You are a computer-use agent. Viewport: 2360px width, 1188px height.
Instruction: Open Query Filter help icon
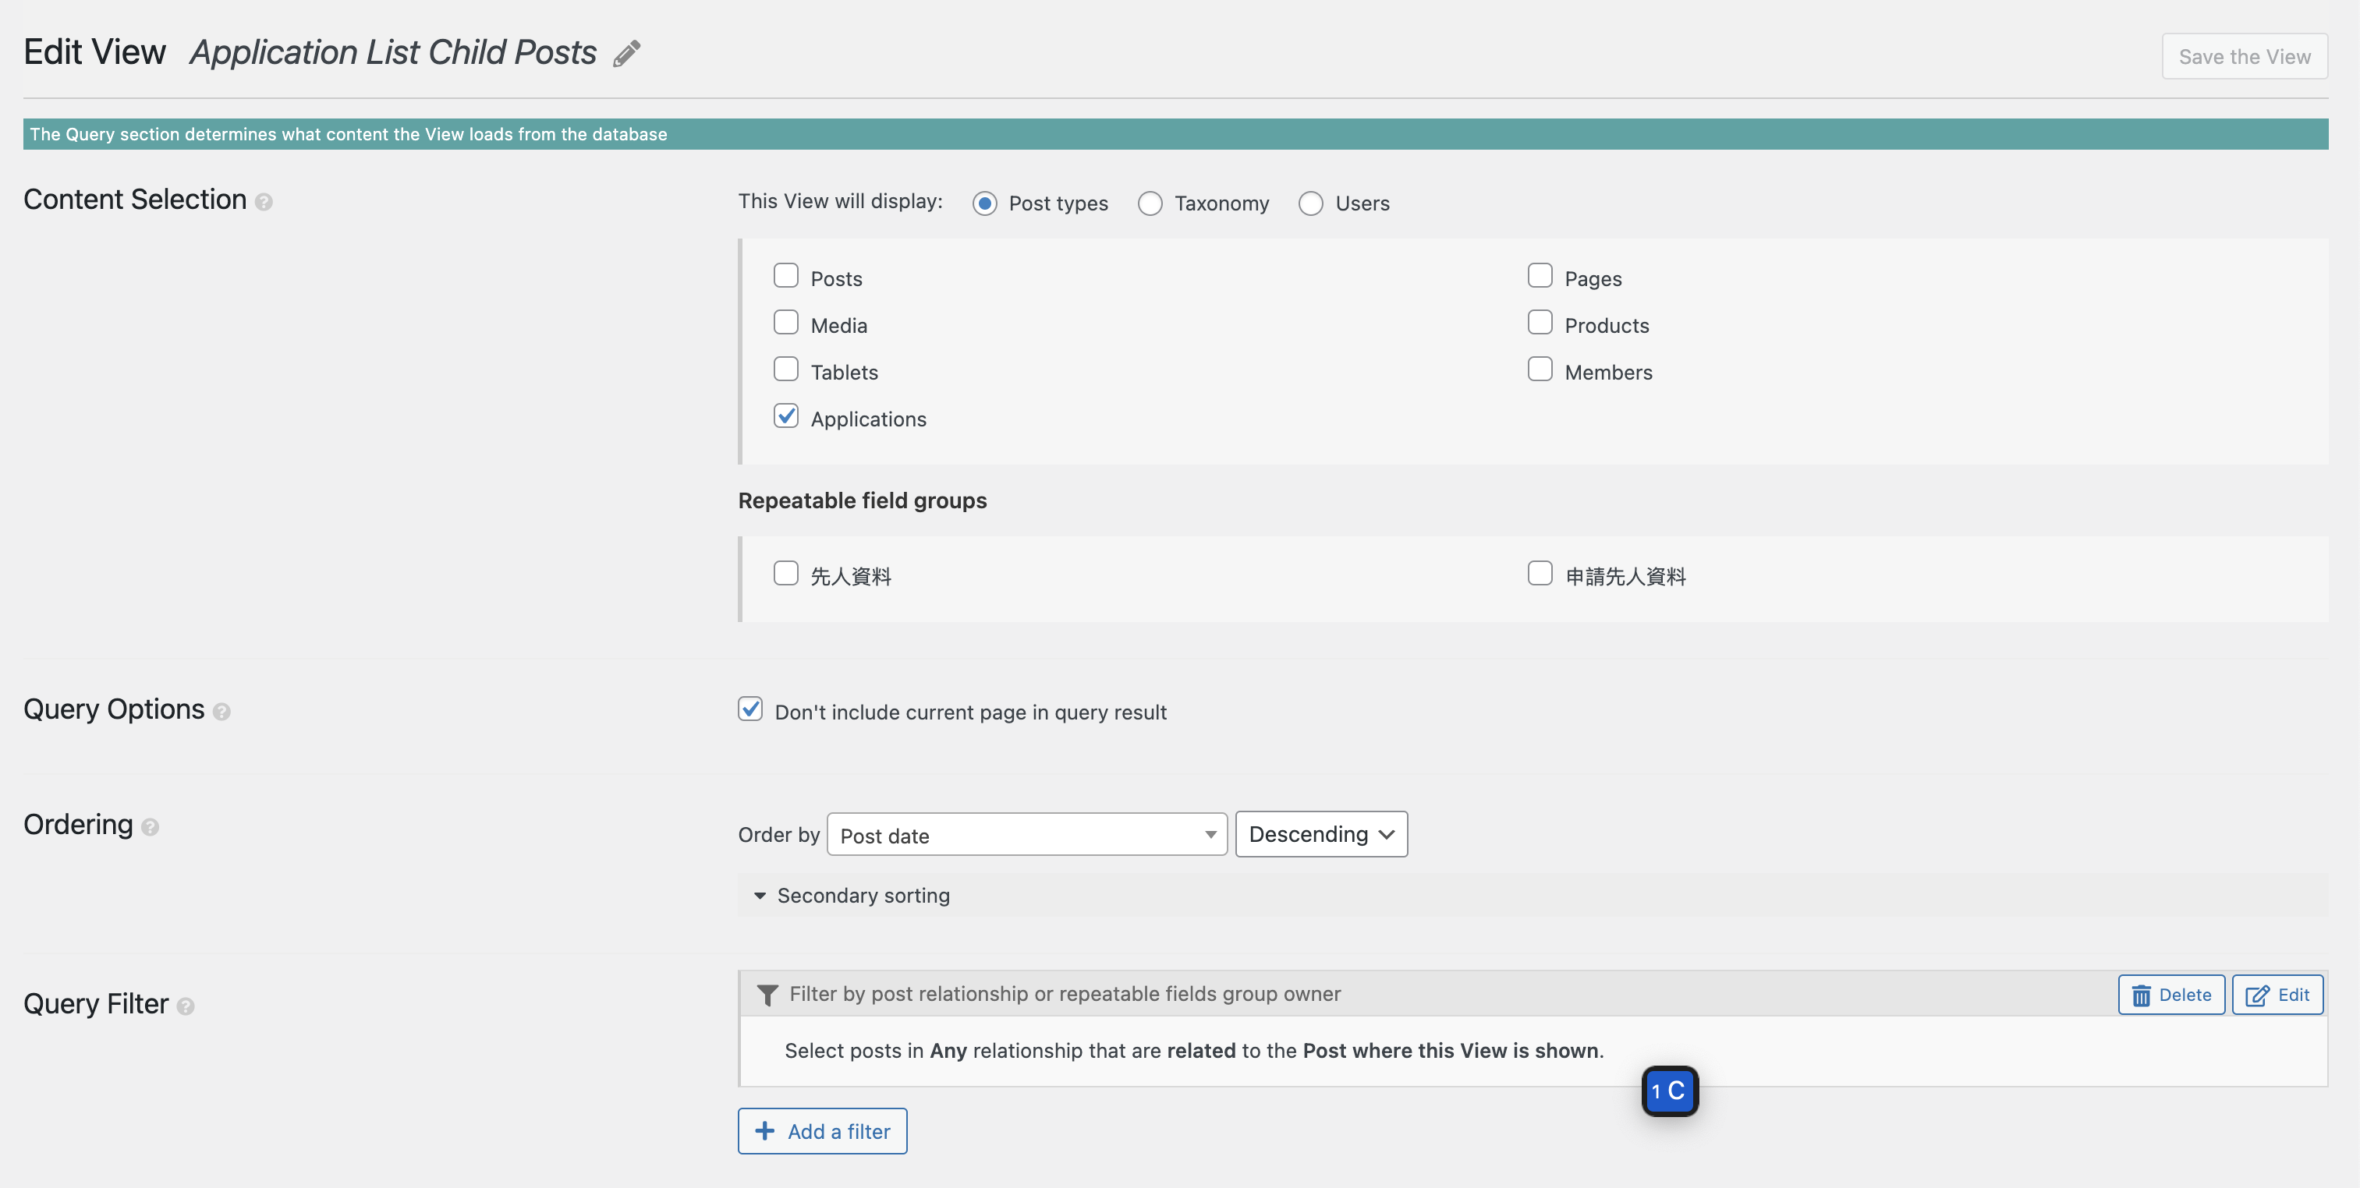point(186,1006)
